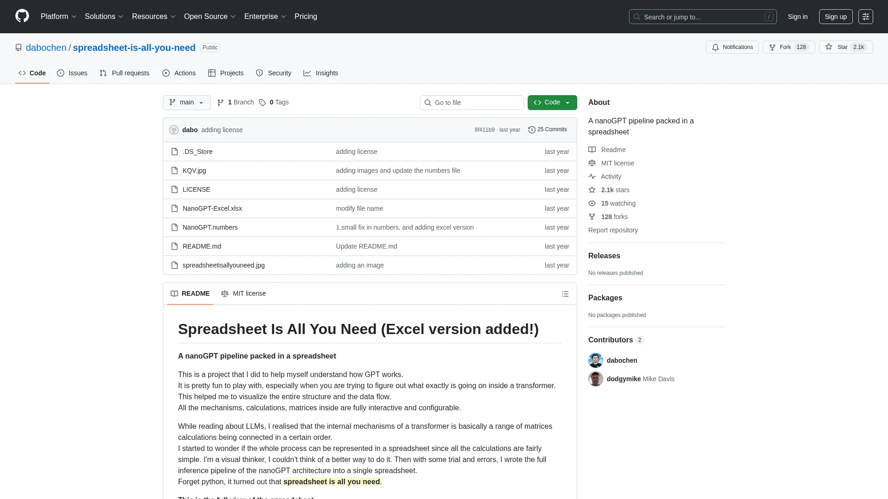Image resolution: width=888 pixels, height=499 pixels.
Task: Click the commit history clock icon
Action: 531,130
